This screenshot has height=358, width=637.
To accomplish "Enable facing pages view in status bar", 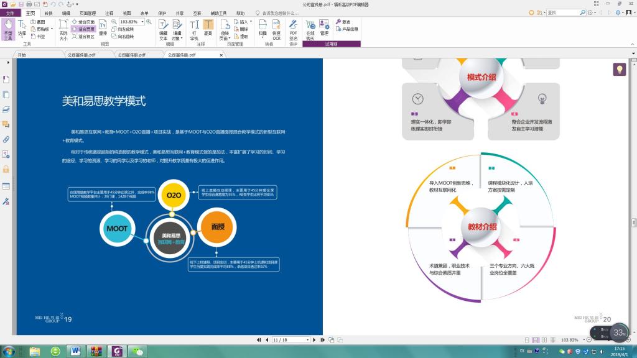I will (x=544, y=340).
